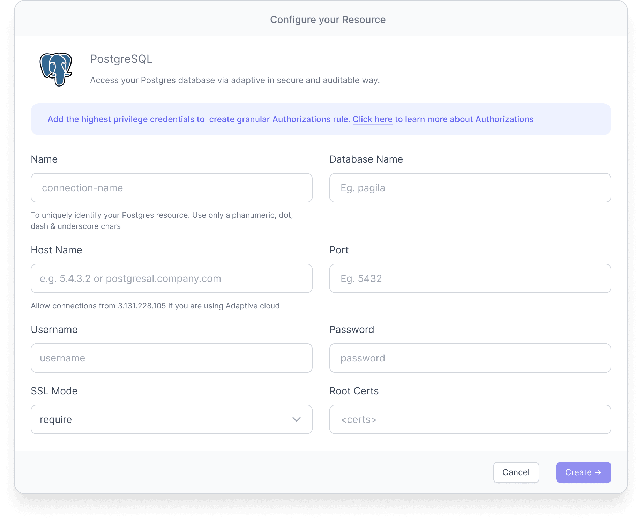Click the 'Access your Postgres database' description
This screenshot has width=642, height=522.
pyautogui.click(x=235, y=80)
